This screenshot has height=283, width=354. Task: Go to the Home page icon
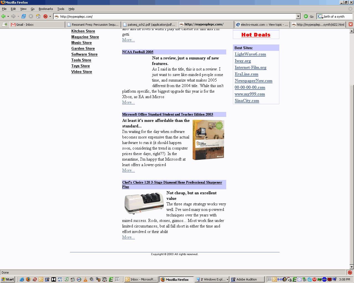point(38,16)
